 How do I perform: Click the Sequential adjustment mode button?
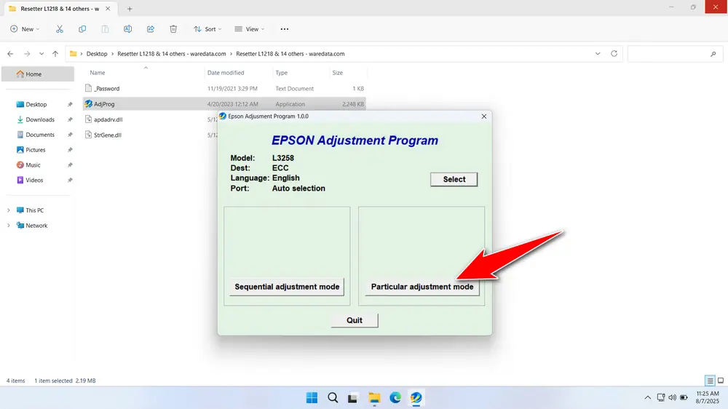287,287
